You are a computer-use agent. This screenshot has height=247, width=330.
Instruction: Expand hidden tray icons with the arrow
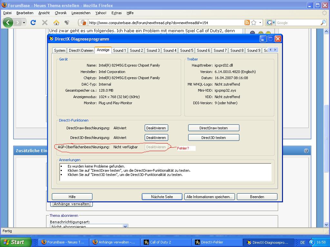pyautogui.click(x=312, y=242)
